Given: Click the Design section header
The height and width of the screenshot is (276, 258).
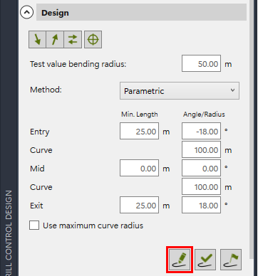Looking at the screenshot, I should pyautogui.click(x=141, y=13).
